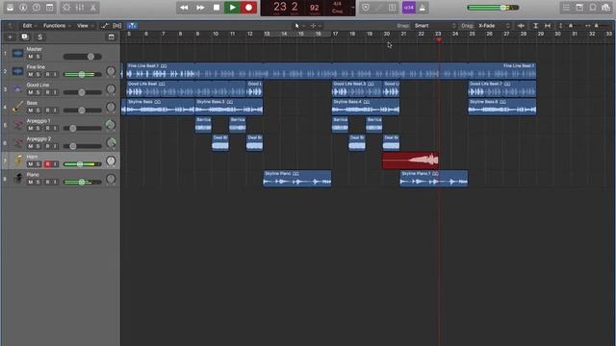Open the media Browsers icon

pyautogui.click(x=605, y=8)
